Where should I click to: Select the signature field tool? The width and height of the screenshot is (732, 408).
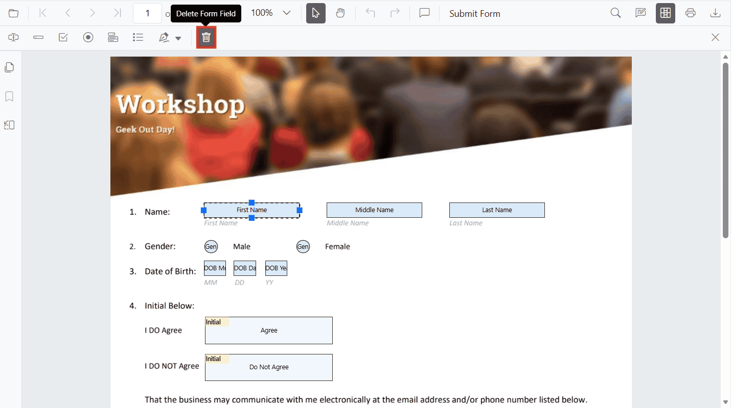(164, 37)
